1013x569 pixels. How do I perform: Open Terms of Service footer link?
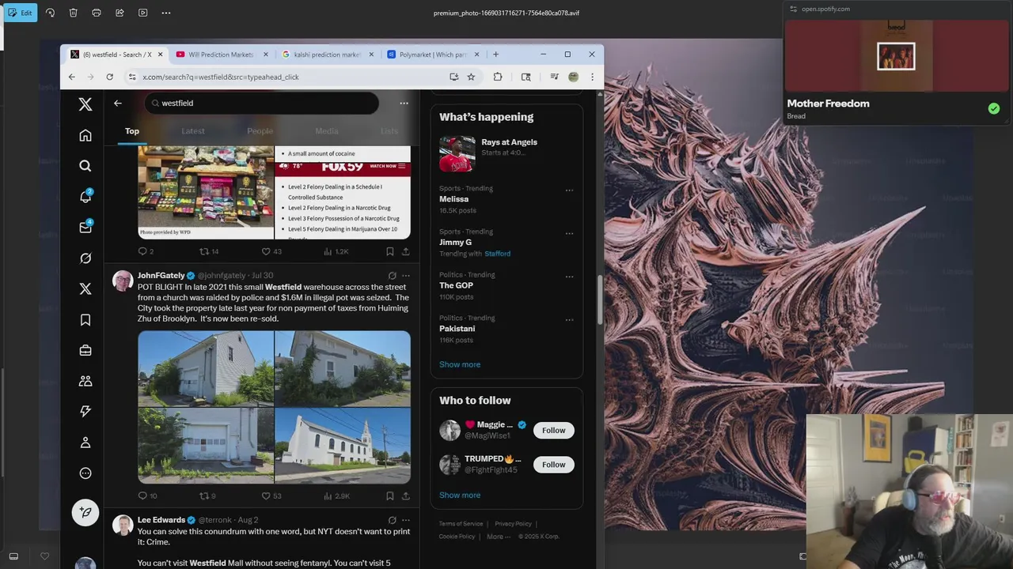tap(461, 524)
